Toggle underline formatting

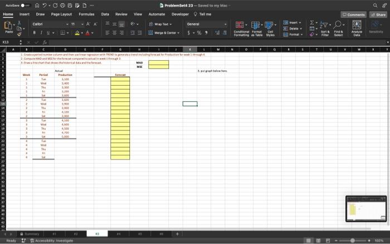pyautogui.click(x=48, y=33)
